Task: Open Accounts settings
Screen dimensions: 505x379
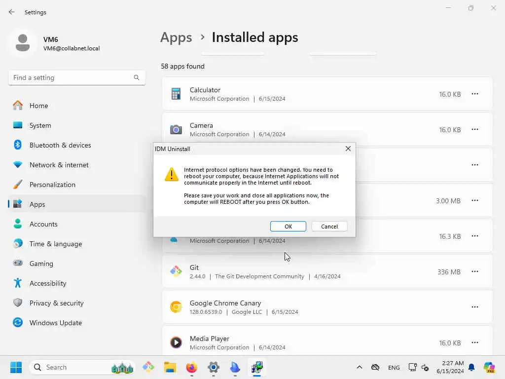Action: [76, 224]
